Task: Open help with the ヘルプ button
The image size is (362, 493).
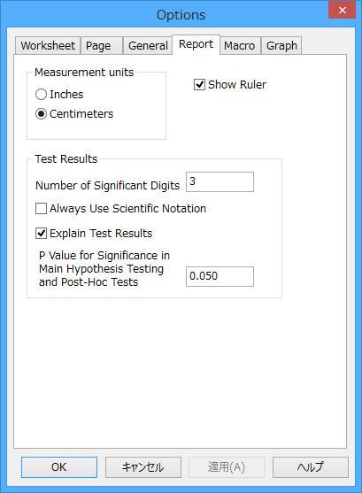Action: [311, 467]
